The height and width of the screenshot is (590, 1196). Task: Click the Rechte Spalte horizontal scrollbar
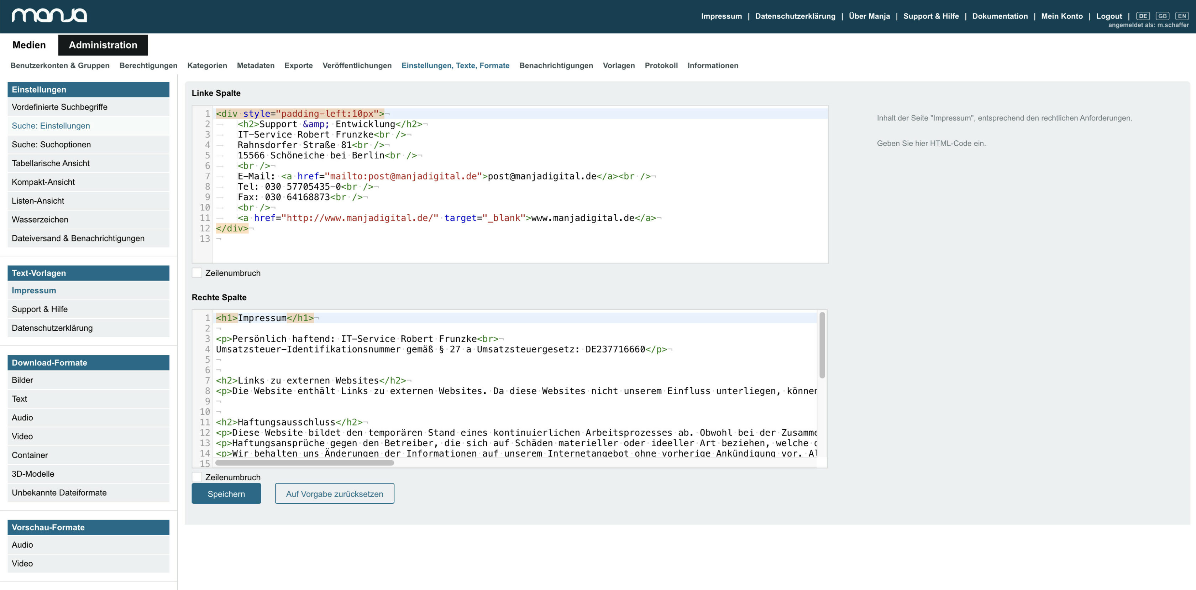[x=305, y=463]
